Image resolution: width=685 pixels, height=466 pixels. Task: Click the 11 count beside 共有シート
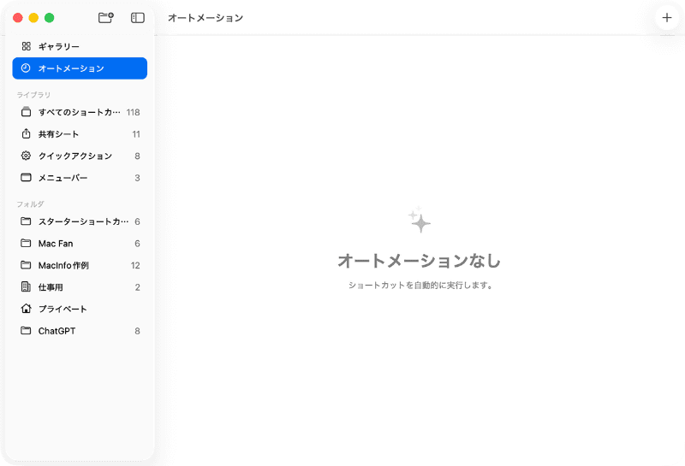click(136, 134)
